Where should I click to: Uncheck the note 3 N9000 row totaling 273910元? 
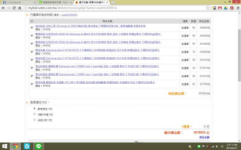click(x=32, y=67)
